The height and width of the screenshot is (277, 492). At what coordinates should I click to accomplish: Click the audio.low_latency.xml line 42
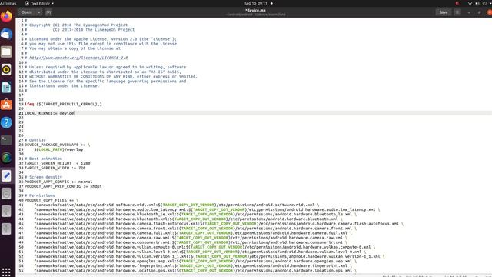click(207, 210)
